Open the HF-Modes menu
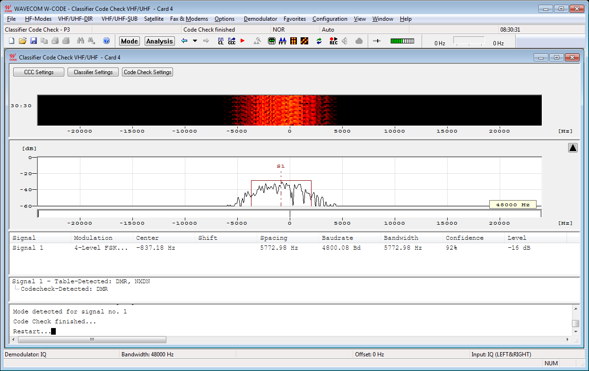Screen dimensions: 589x371 pyautogui.click(x=38, y=19)
